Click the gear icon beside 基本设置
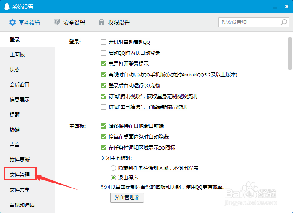This screenshot has height=213, width=293. click(13, 23)
